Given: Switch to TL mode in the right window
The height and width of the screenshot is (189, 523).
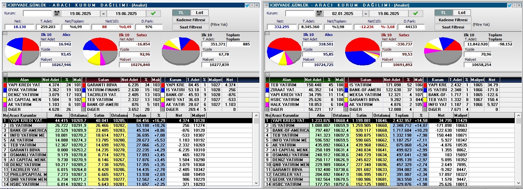Looking at the screenshot, I should [443, 13].
